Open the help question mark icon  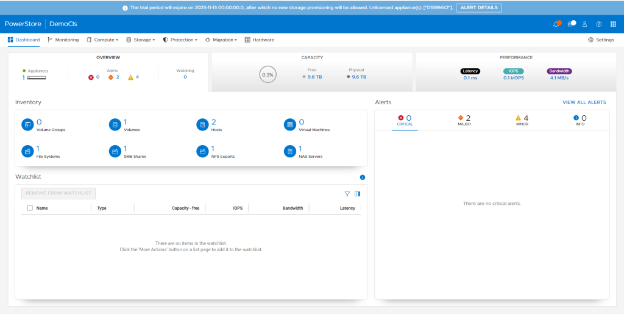(599, 24)
